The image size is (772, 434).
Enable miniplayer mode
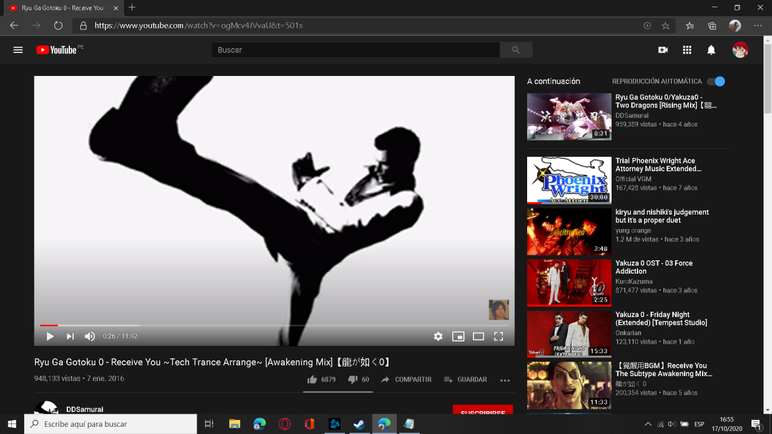(x=458, y=336)
